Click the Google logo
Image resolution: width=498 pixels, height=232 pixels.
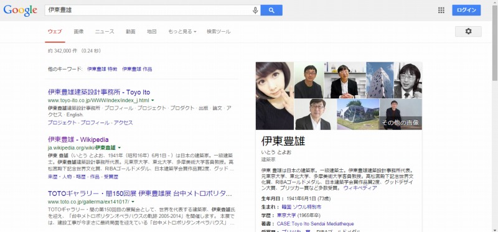[x=21, y=11]
